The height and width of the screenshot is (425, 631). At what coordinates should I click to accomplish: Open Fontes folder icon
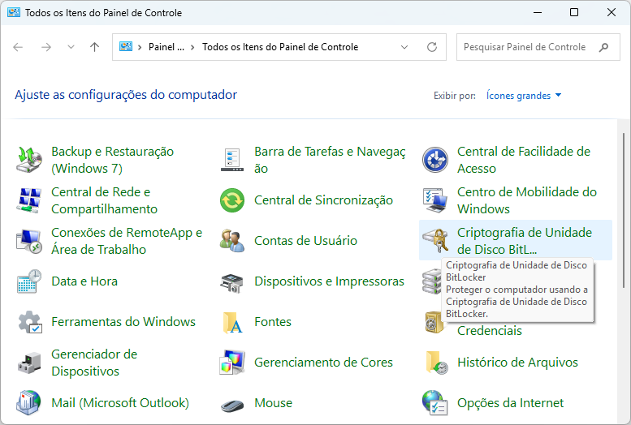[x=232, y=322]
